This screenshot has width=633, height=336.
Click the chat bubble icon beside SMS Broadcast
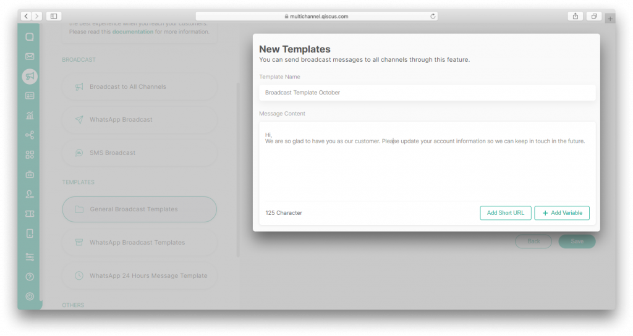[x=79, y=153]
